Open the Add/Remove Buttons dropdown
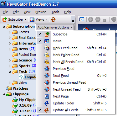 [55, 27]
